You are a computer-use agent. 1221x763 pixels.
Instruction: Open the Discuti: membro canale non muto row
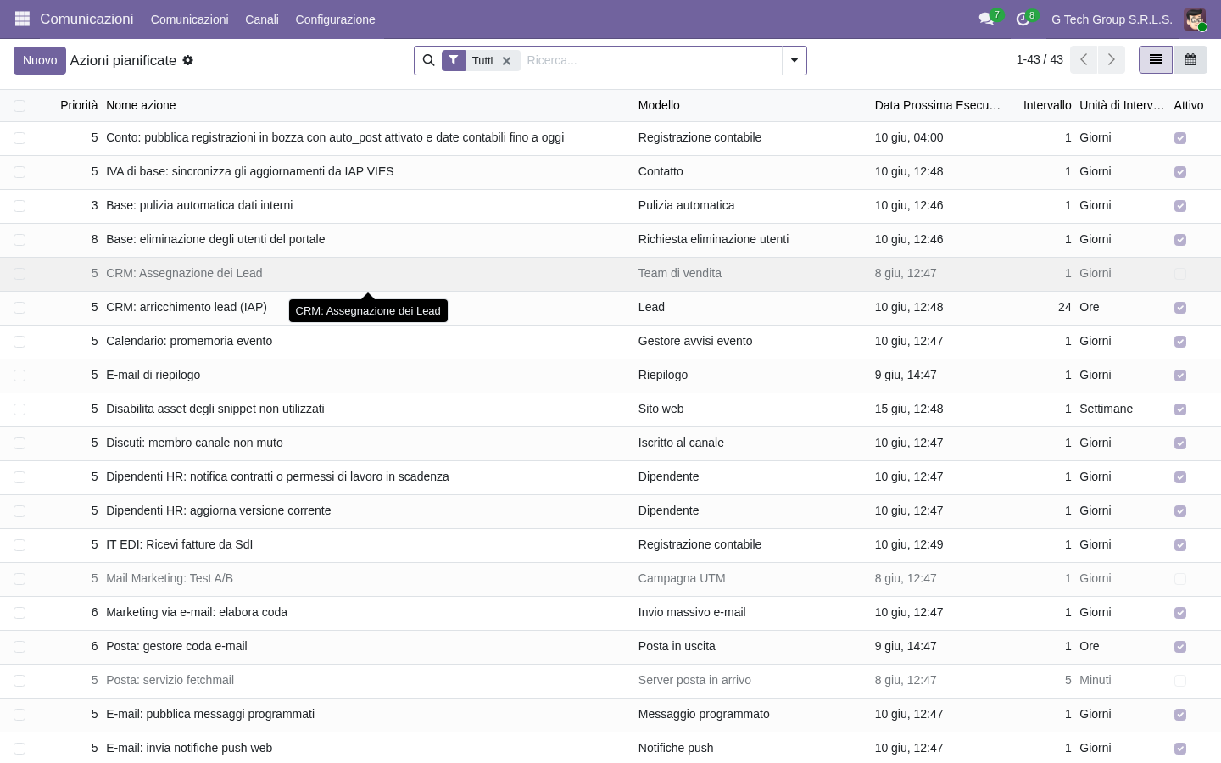coord(194,443)
